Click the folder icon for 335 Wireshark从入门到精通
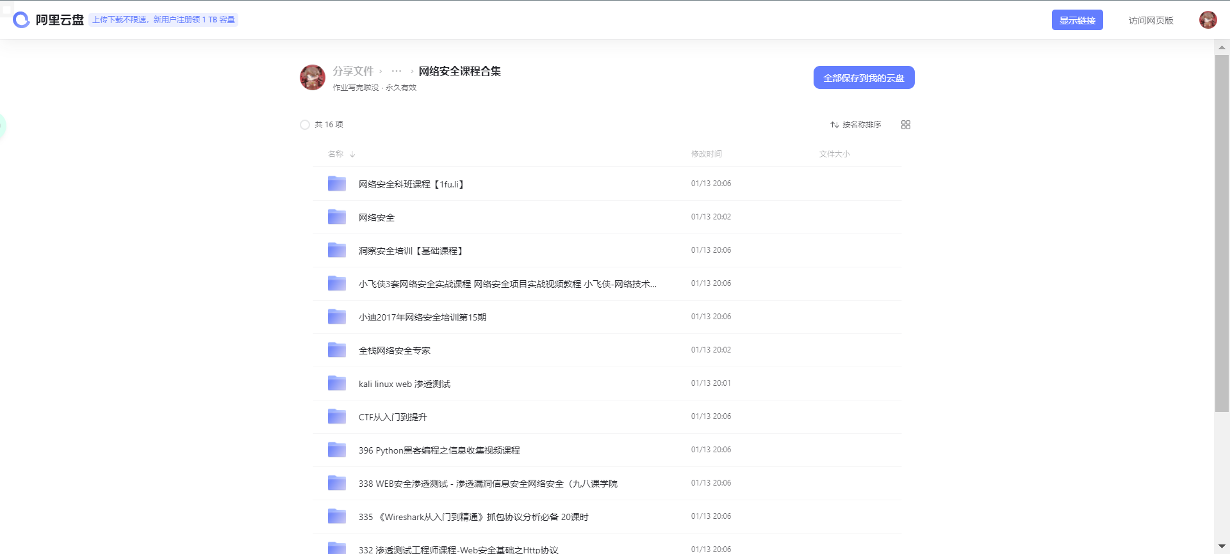 [337, 516]
